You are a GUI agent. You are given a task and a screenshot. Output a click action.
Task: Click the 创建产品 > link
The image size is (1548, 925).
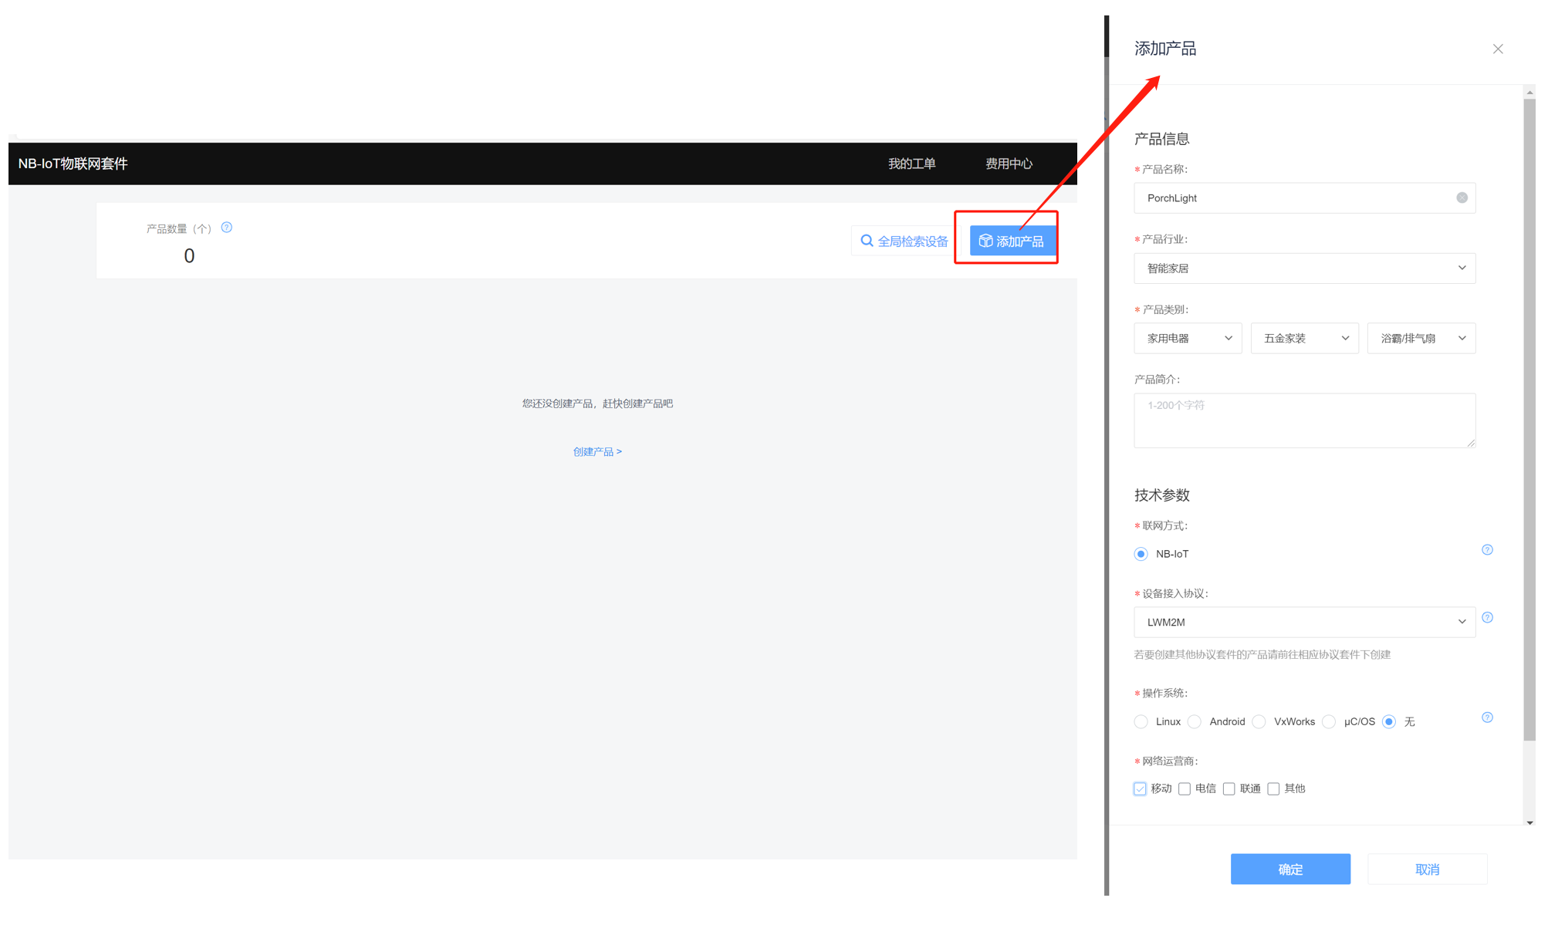click(597, 452)
